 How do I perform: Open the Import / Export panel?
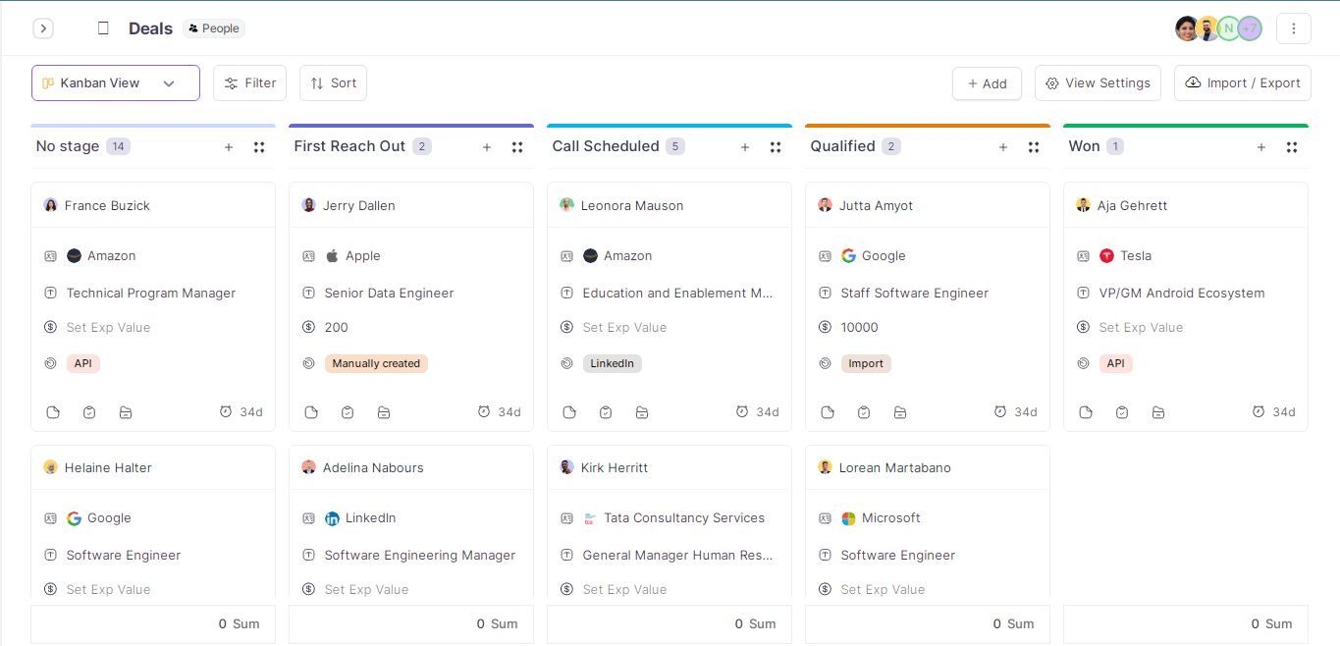tap(1242, 82)
